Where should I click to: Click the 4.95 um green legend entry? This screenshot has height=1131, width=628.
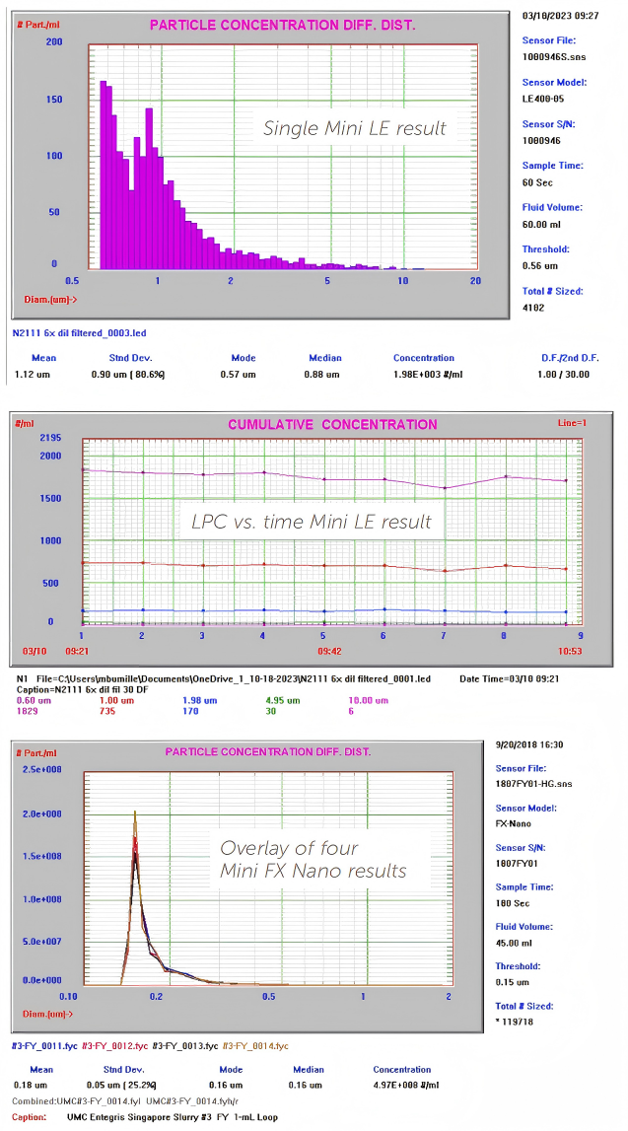pos(284,700)
